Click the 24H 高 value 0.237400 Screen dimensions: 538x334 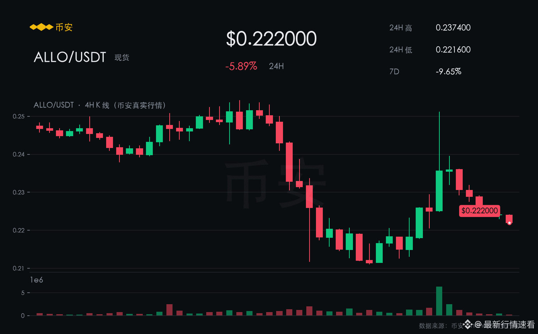coord(453,28)
